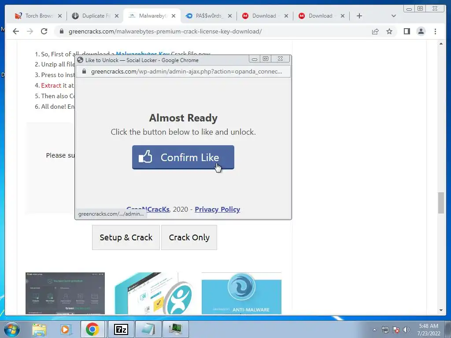Switch to the first Download tab

click(264, 16)
